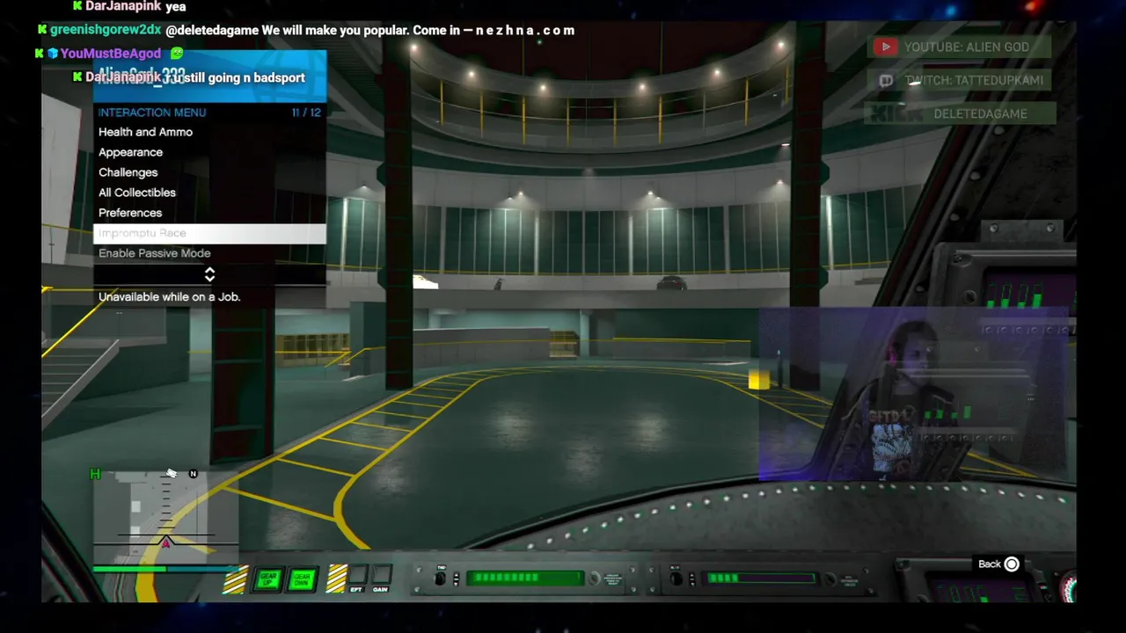This screenshot has height=633, width=1126.
Task: Click the 11 / 12 item counter
Action: (306, 113)
